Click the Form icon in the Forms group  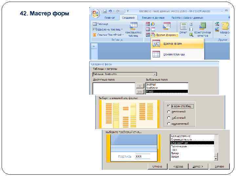tap(148, 24)
